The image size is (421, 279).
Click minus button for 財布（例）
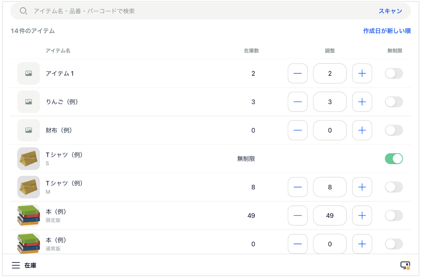pos(298,130)
